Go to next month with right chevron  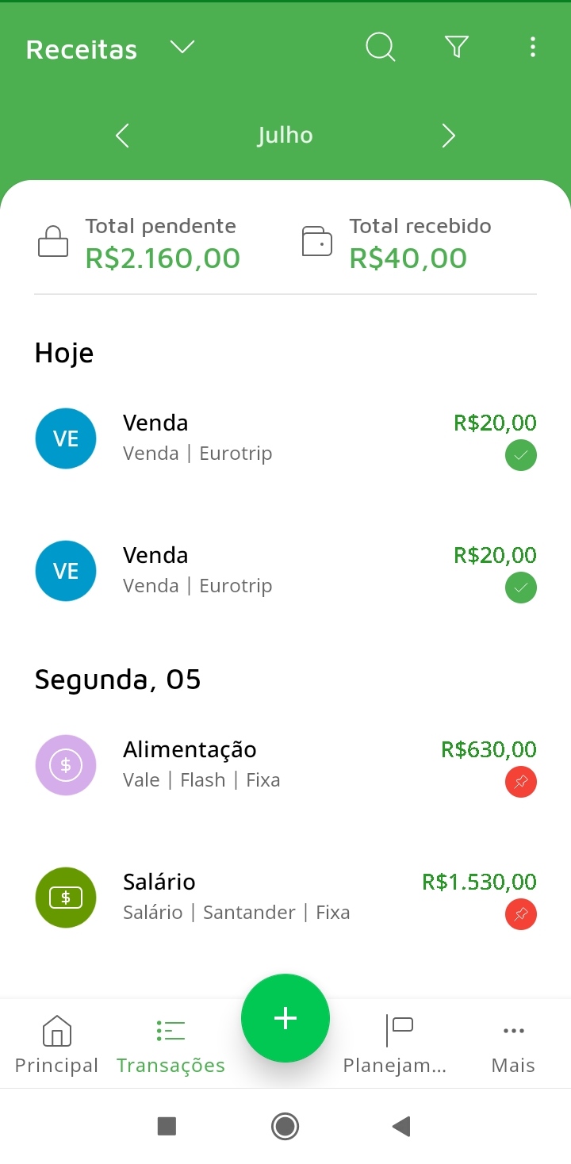pos(448,136)
